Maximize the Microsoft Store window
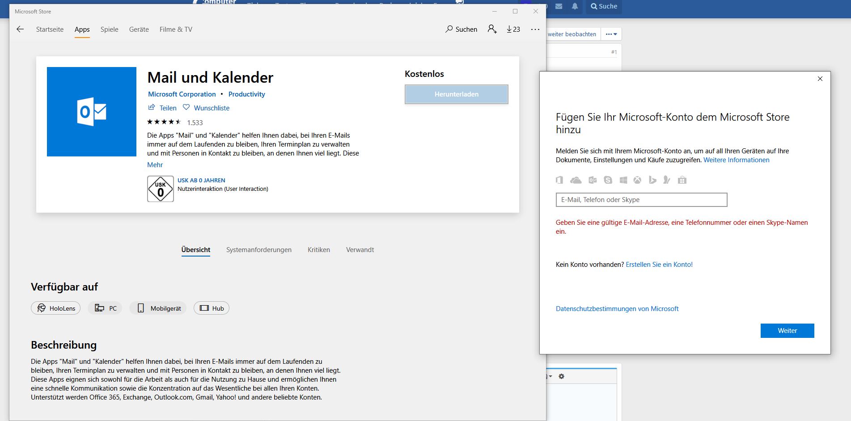This screenshot has width=851, height=421. tap(515, 11)
